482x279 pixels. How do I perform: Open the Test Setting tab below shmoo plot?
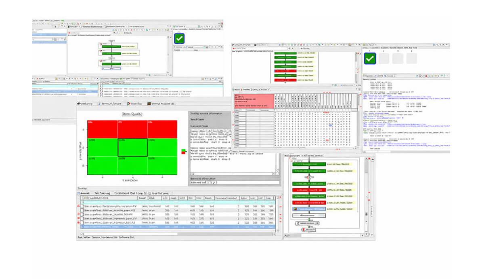102,193
